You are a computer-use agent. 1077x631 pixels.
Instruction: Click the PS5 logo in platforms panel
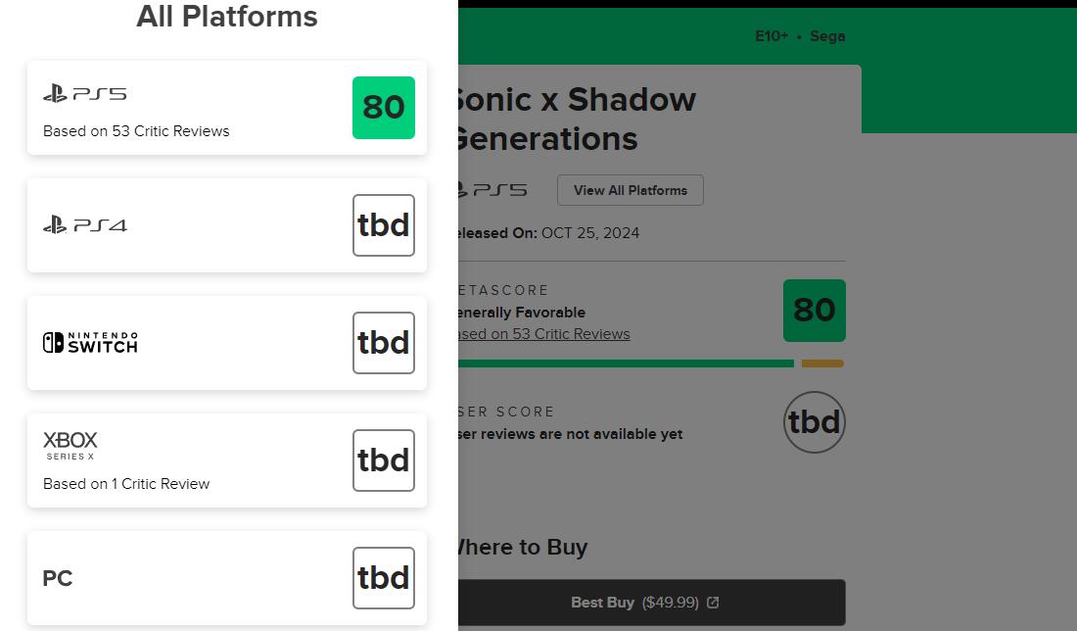pyautogui.click(x=85, y=94)
